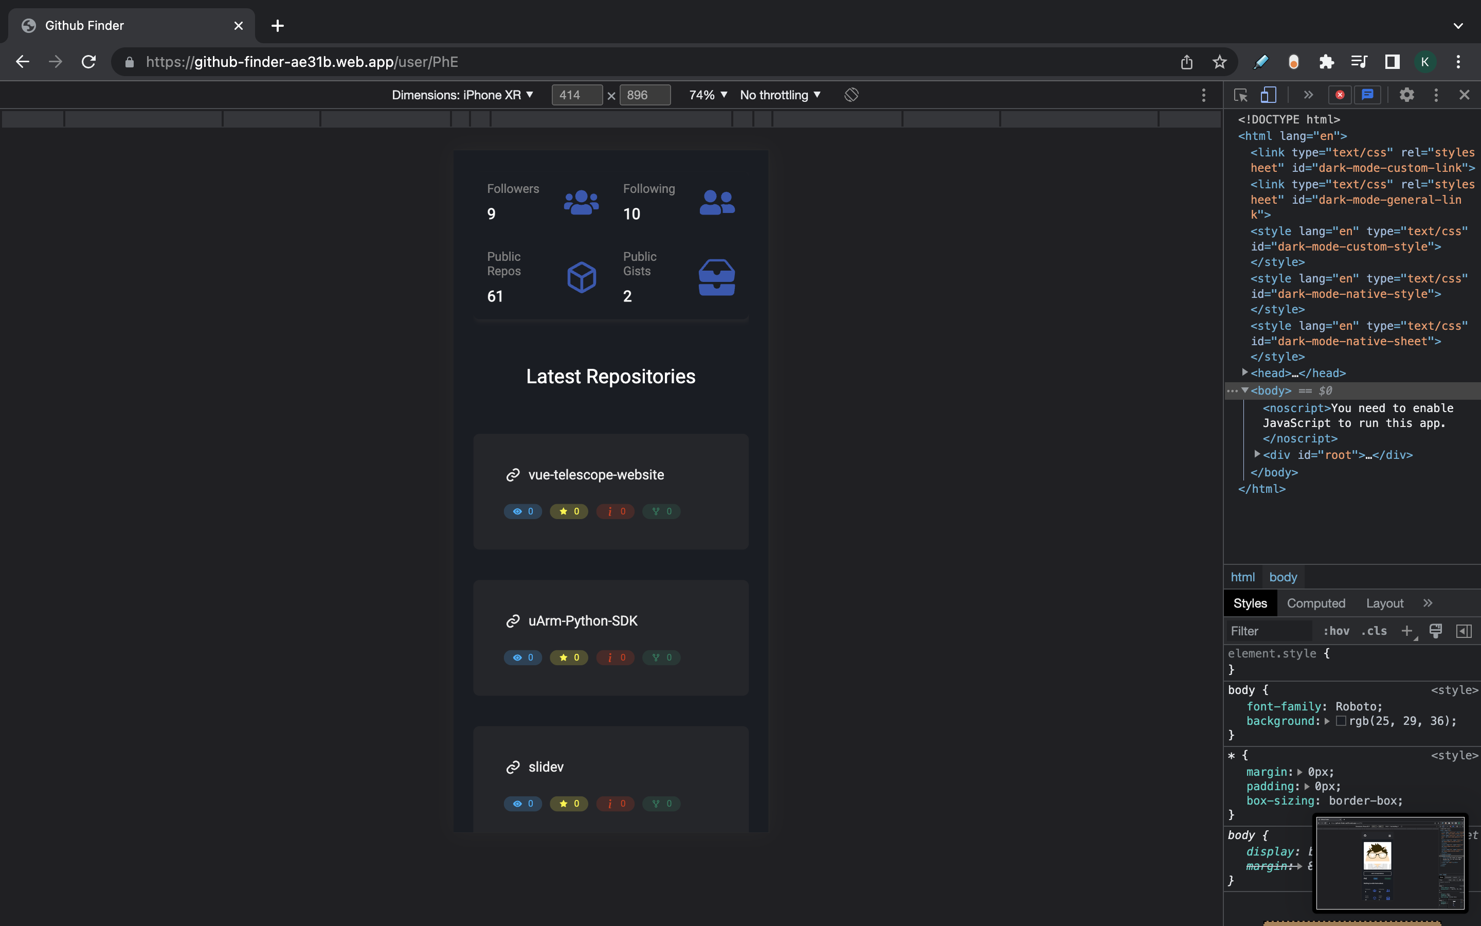Select the inspect element cursor icon
The image size is (1481, 926).
pyautogui.click(x=1240, y=94)
